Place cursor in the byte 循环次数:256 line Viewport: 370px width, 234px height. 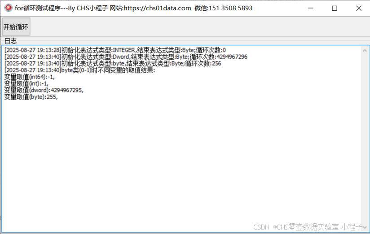[x=113, y=63]
